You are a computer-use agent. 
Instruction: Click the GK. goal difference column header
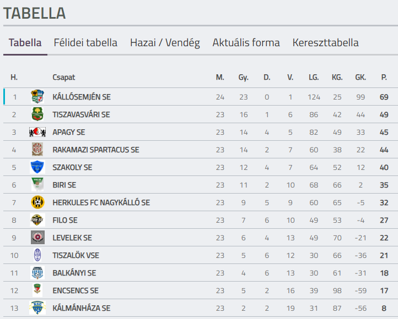pyautogui.click(x=361, y=77)
